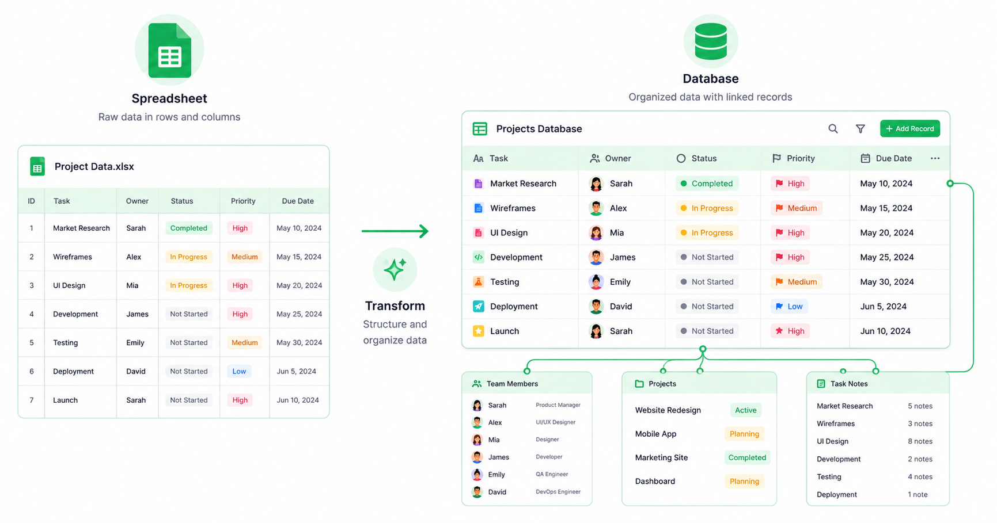Click Emily's avatar in the Testing row
This screenshot has width=997, height=523.
pyautogui.click(x=596, y=282)
